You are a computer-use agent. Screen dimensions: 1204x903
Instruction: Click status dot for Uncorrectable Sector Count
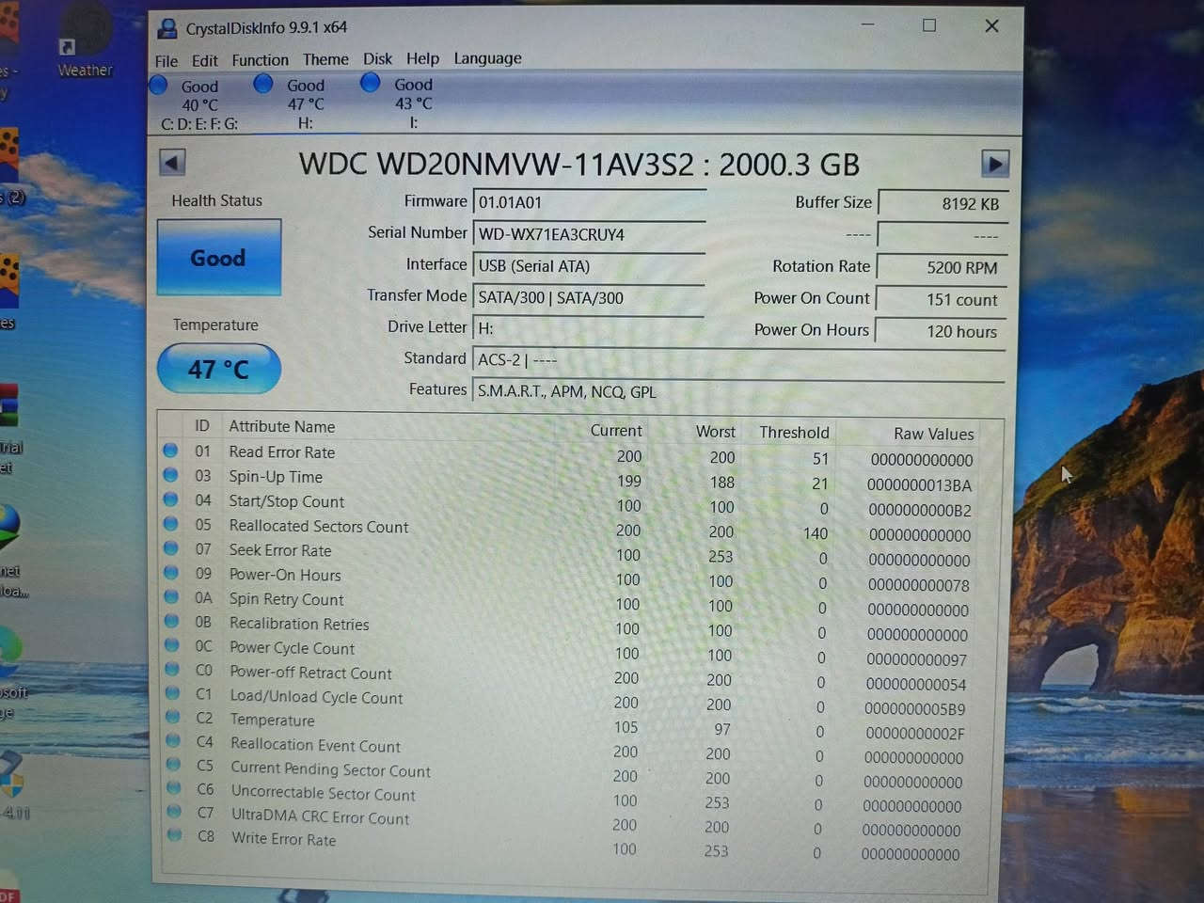click(174, 787)
